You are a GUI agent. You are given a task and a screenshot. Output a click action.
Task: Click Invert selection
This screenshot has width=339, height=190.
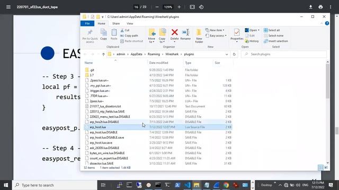(x=275, y=41)
